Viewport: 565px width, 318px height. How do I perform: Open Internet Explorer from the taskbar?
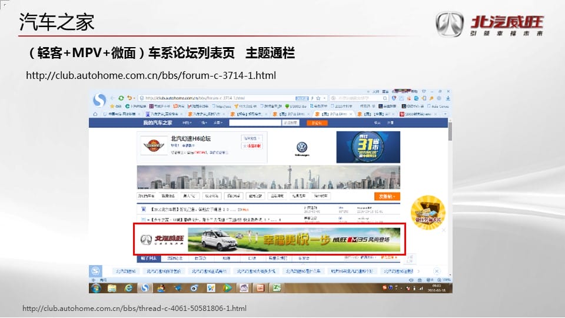coord(129,288)
